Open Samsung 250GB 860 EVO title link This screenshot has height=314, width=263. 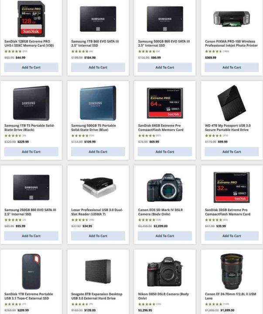click(30, 212)
